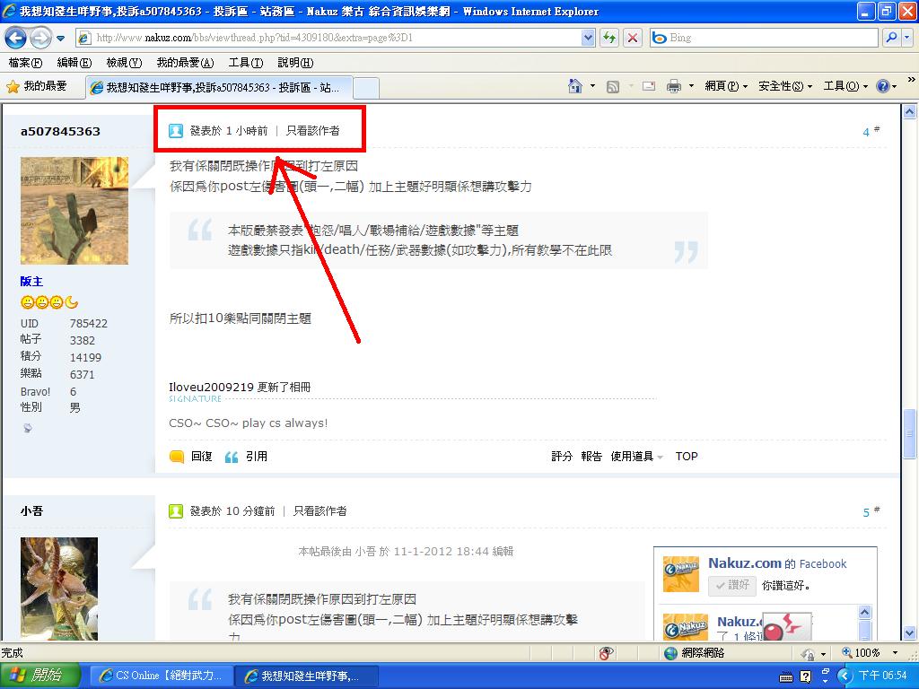Go forward with the browser Forward arrow
The image size is (919, 689).
coord(40,38)
